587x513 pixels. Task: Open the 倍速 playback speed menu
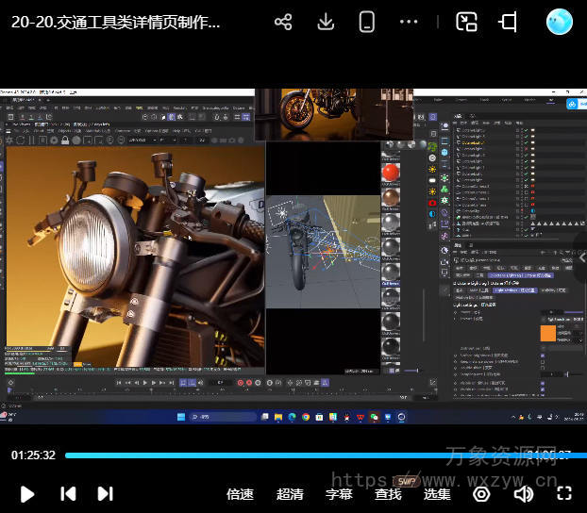click(x=240, y=493)
